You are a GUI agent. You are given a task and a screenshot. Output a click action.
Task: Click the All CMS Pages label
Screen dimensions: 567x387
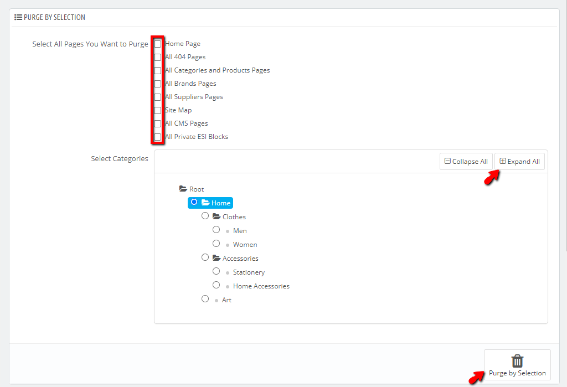coord(186,123)
